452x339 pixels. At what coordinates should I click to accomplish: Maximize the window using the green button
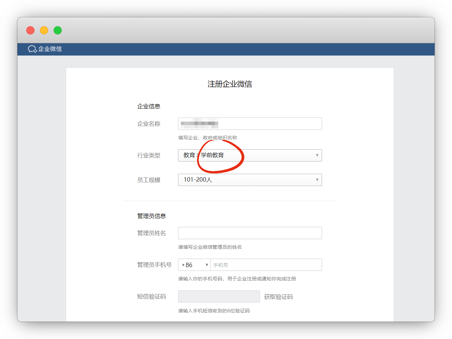coord(58,30)
